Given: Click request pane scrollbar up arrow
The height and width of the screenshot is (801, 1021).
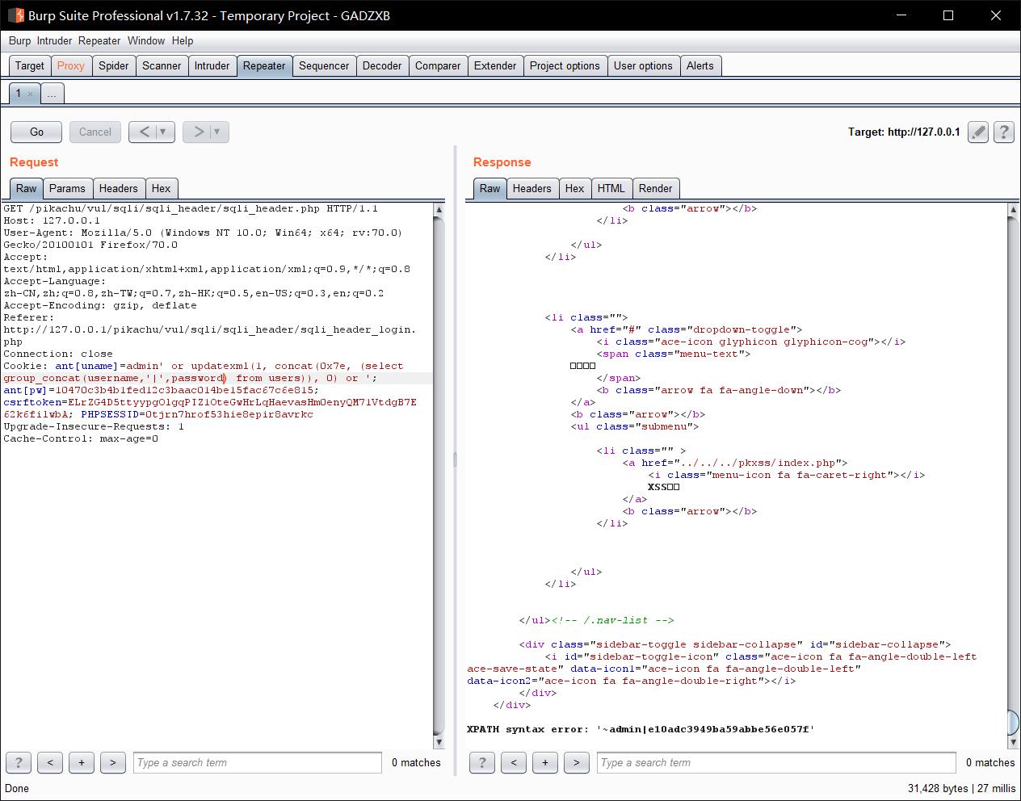Looking at the screenshot, I should pyautogui.click(x=439, y=209).
